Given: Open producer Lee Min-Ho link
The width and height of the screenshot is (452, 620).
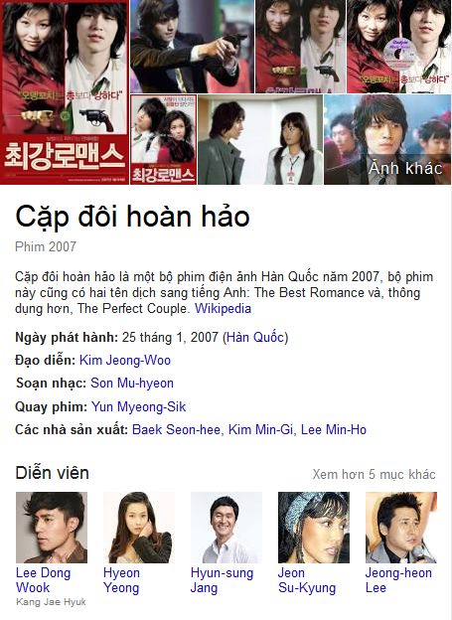Looking at the screenshot, I should tap(334, 429).
